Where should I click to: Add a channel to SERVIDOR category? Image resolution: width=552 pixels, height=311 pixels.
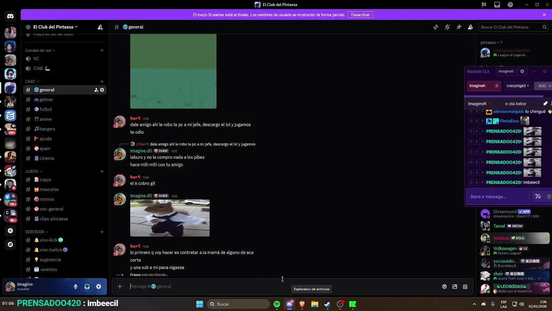point(102,232)
